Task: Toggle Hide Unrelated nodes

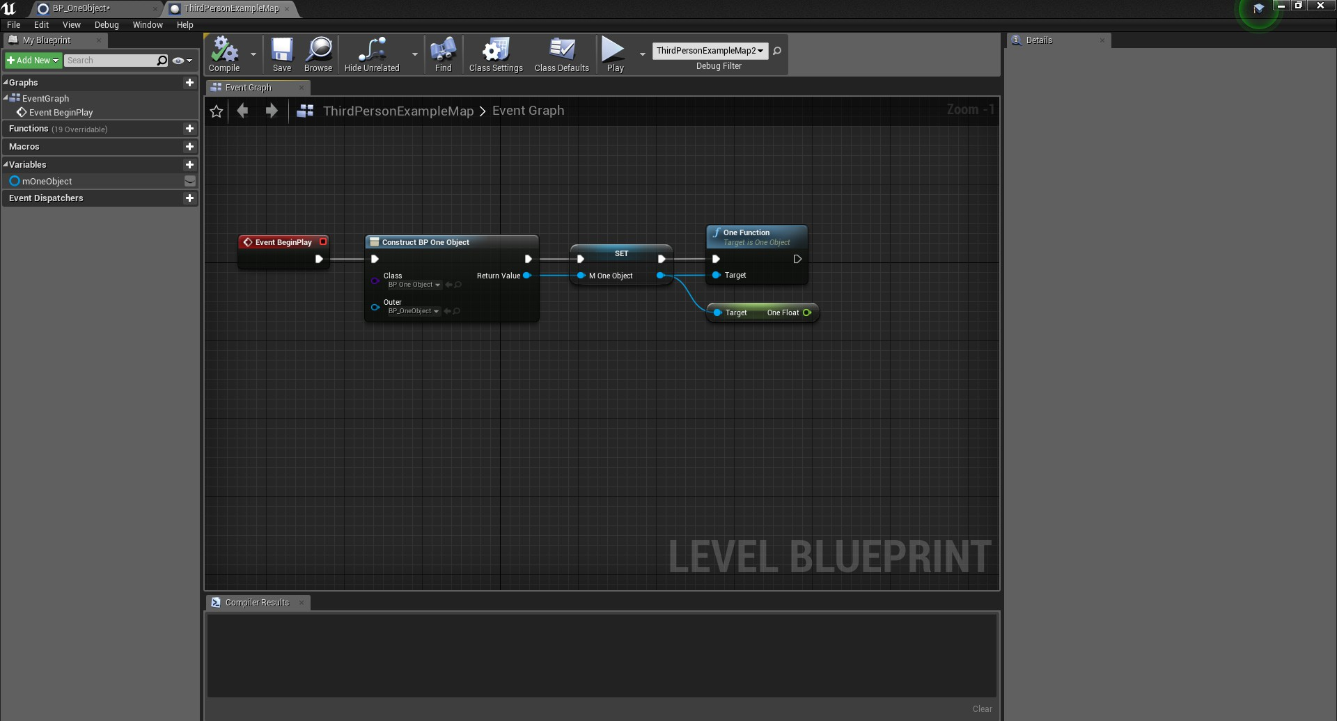Action: click(x=372, y=54)
